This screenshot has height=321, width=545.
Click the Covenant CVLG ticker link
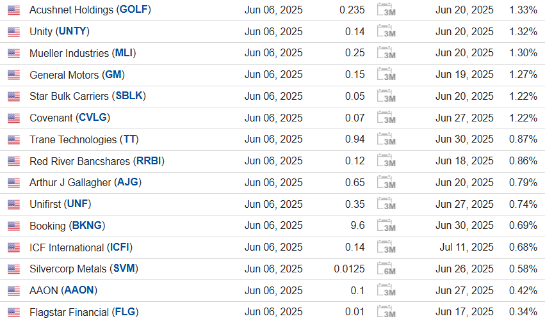[x=93, y=118]
